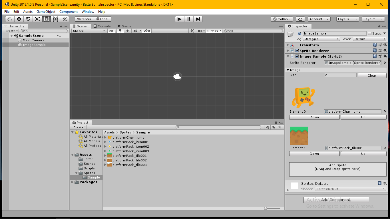
Task: Open the Tag Untagged dropdown
Action: click(321, 39)
